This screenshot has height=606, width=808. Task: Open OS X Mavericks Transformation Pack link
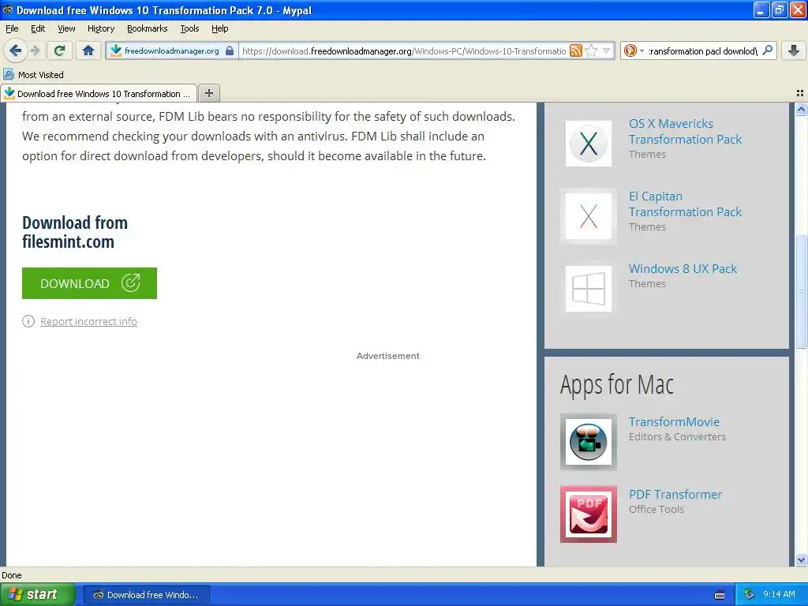point(685,132)
